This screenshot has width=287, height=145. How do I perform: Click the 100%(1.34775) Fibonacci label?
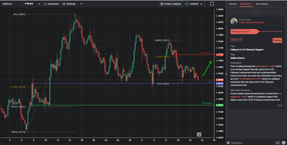point(18,132)
